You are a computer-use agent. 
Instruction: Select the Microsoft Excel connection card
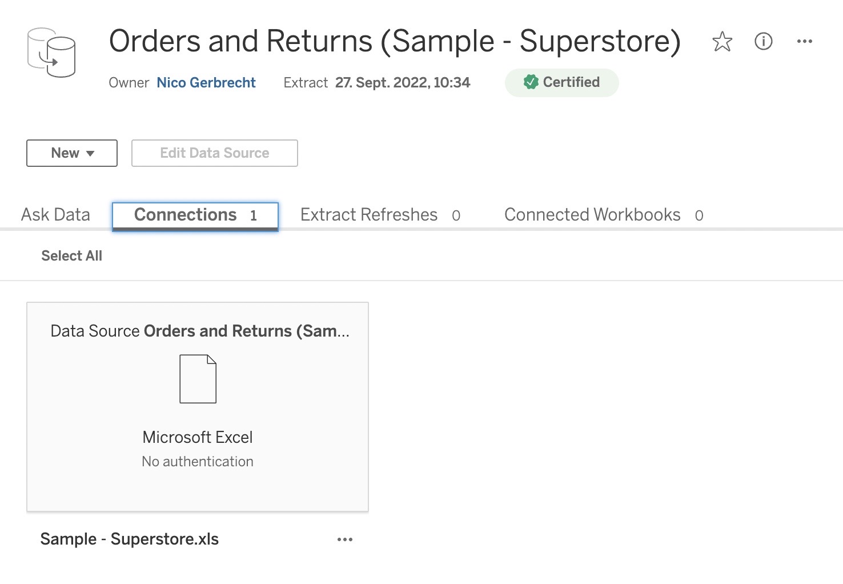[x=198, y=407]
